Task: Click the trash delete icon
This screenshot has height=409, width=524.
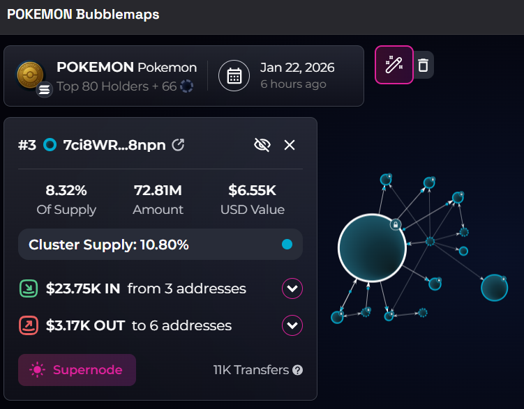Action: point(424,65)
